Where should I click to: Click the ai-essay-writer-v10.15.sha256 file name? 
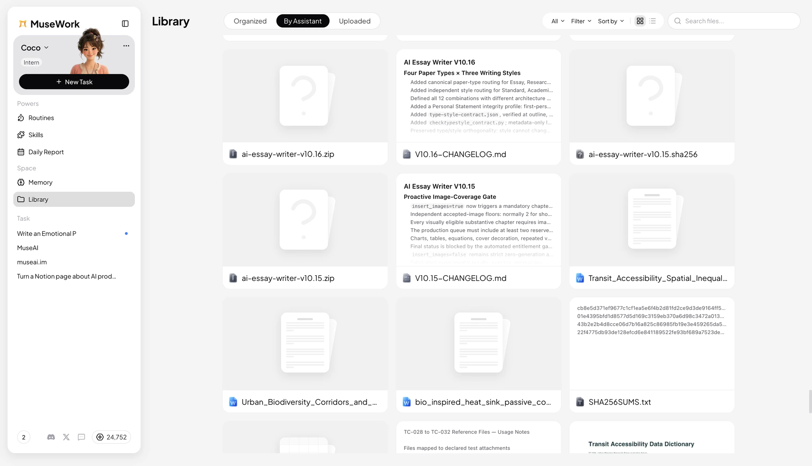(643, 154)
